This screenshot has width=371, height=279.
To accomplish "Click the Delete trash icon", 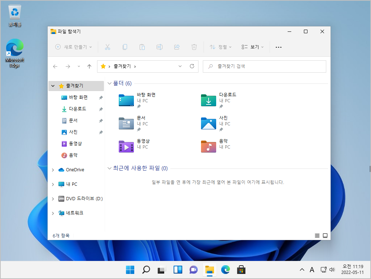I will pos(194,47).
